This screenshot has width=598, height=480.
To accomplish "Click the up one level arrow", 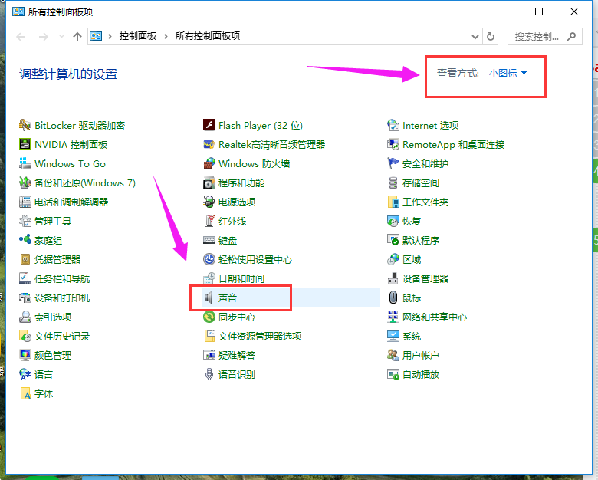I will (77, 36).
